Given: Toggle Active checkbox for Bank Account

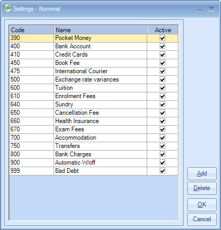Looking at the screenshot, I should click(x=162, y=46).
